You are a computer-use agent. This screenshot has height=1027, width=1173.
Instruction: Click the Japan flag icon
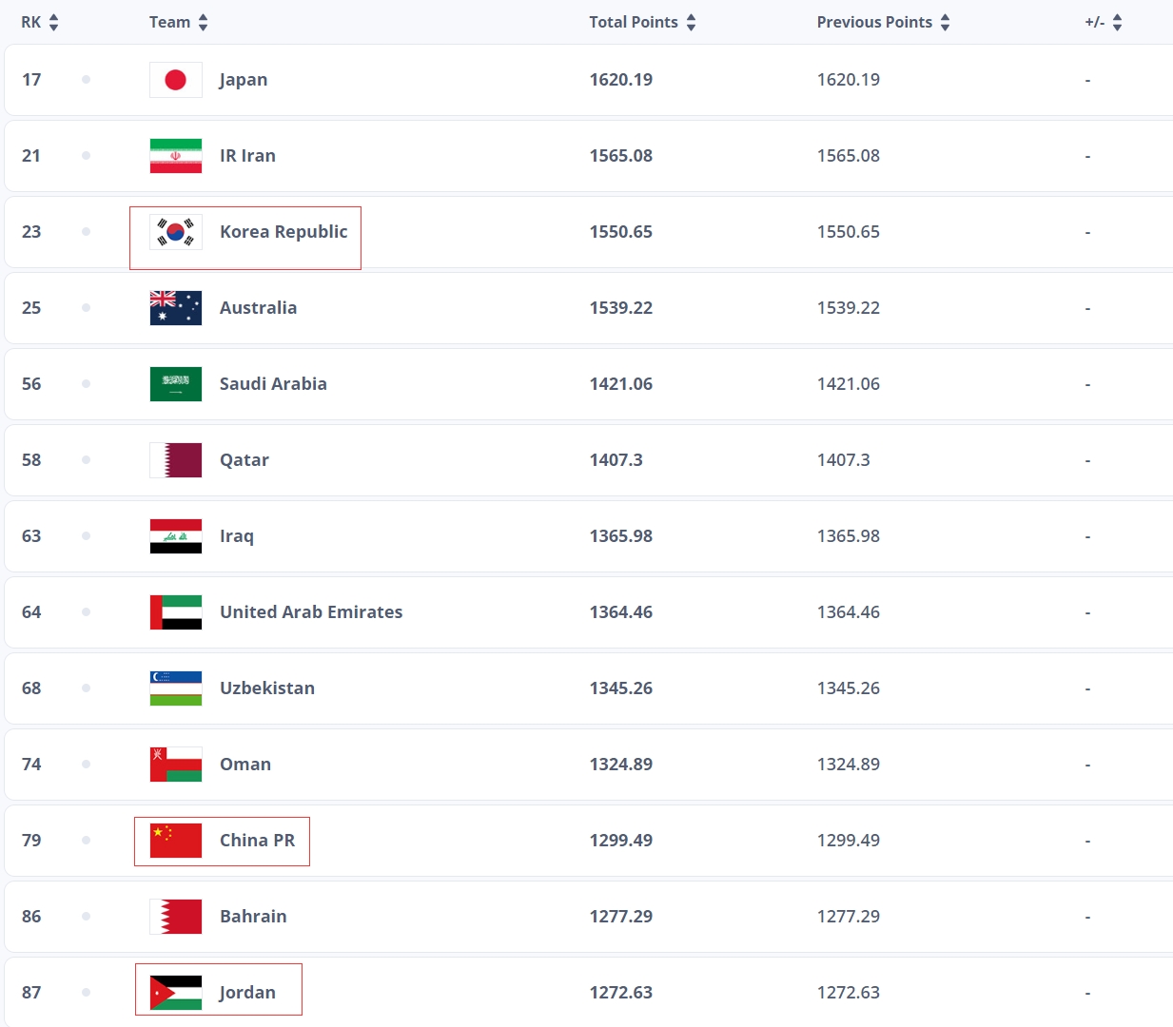pyautogui.click(x=176, y=80)
